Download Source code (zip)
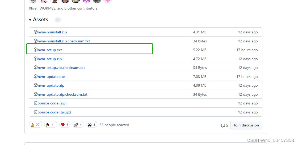The image size is (298, 145). point(52,103)
